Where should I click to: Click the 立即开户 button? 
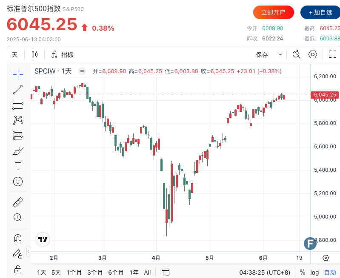tap(274, 12)
